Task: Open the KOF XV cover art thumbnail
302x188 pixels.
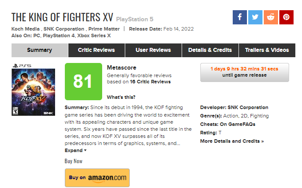Action: [x=33, y=91]
